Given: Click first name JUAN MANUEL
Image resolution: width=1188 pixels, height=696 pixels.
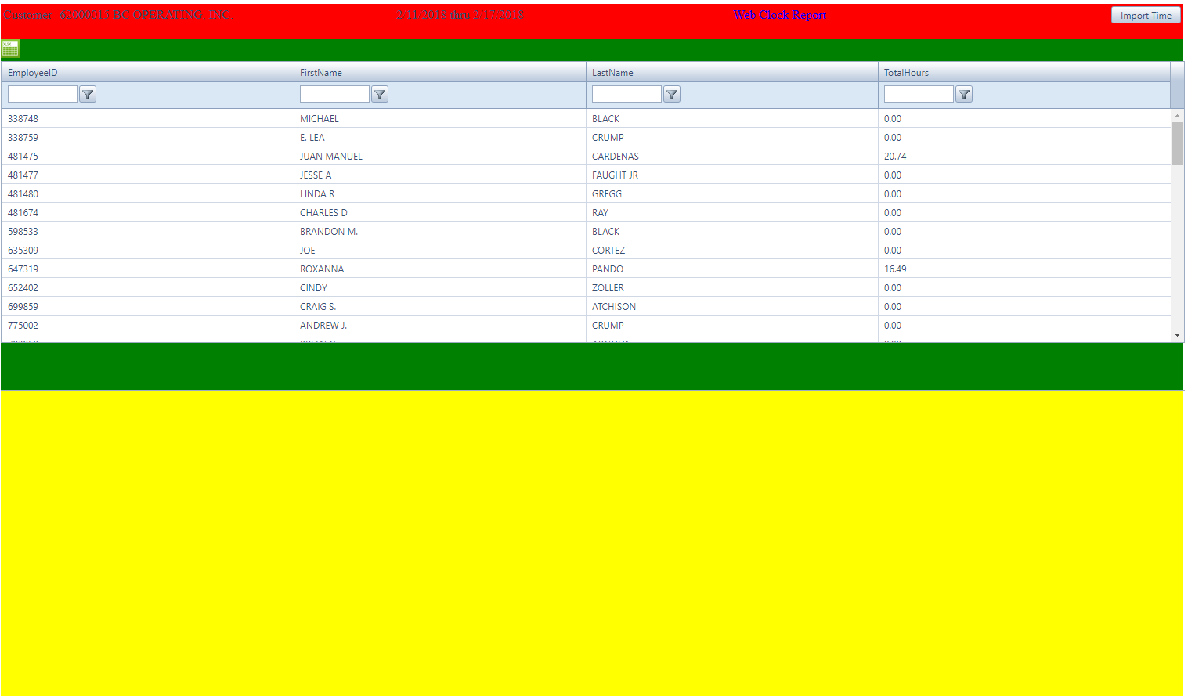Looking at the screenshot, I should [331, 157].
